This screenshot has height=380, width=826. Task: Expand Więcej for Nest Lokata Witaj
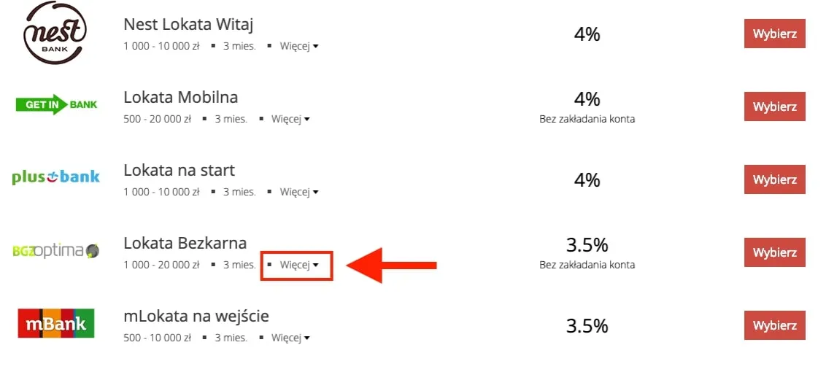pyautogui.click(x=299, y=46)
